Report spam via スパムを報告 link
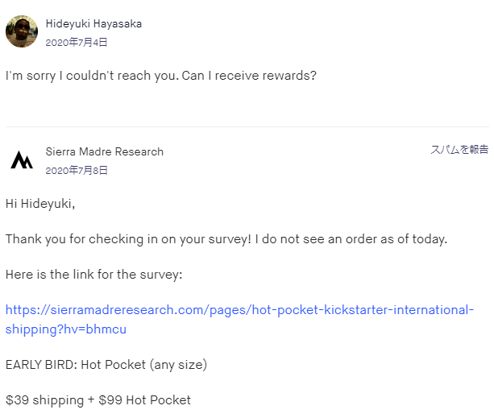Screen dimensions: 494x418 pos(459,150)
